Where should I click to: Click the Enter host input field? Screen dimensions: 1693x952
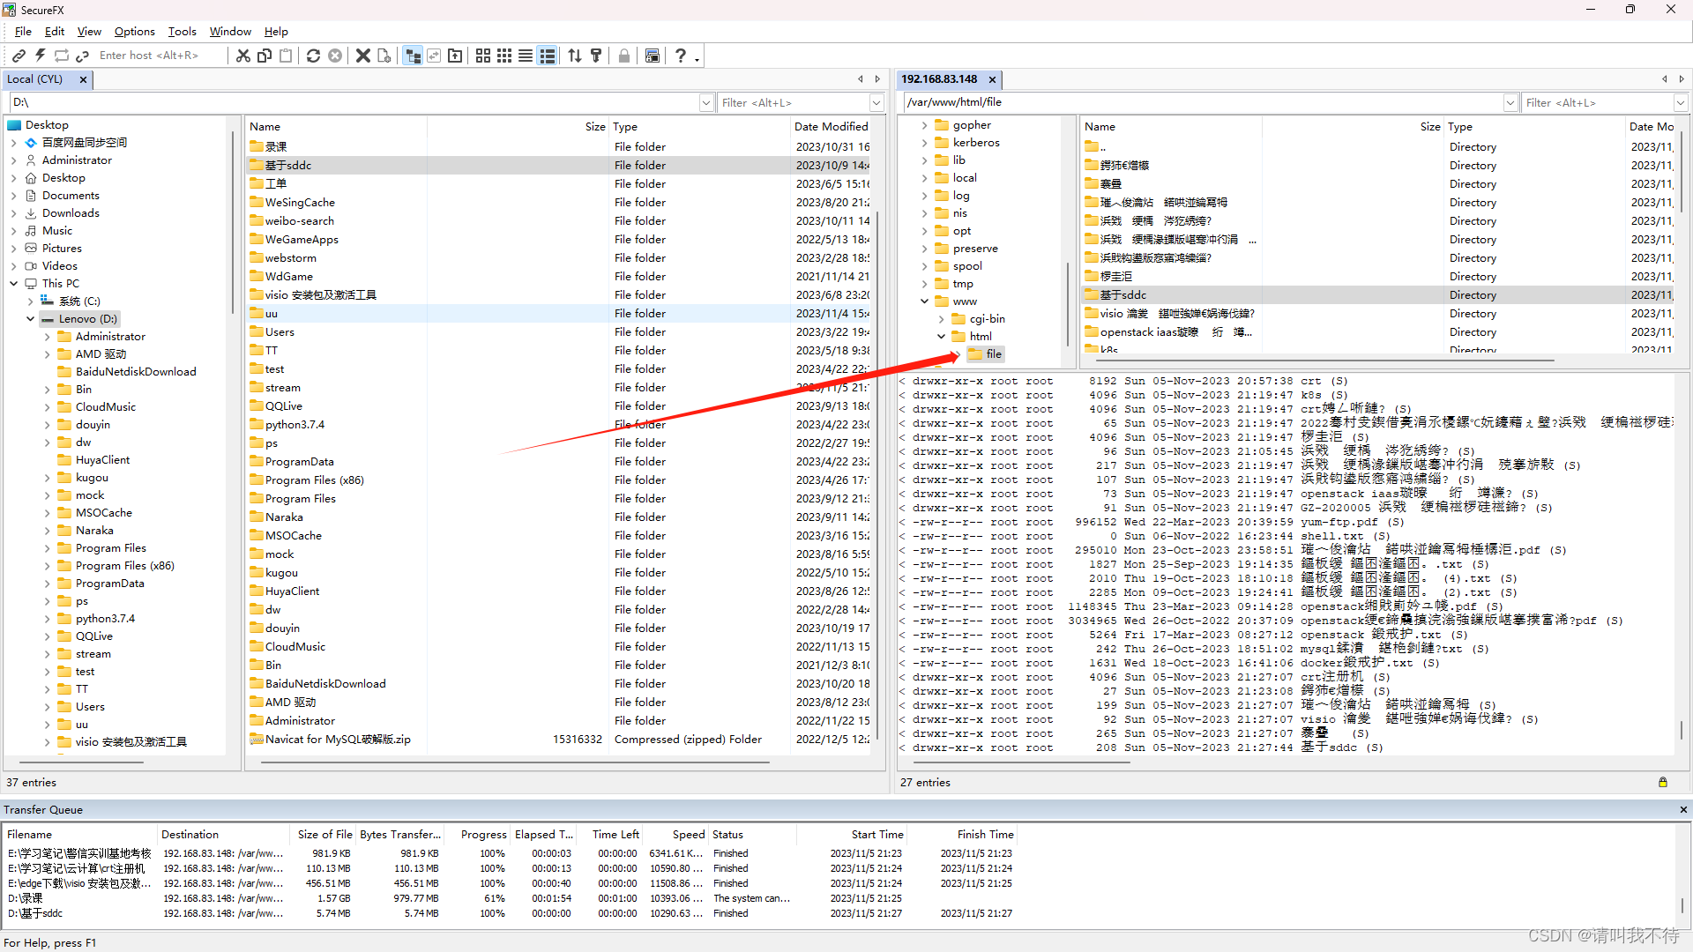(148, 56)
